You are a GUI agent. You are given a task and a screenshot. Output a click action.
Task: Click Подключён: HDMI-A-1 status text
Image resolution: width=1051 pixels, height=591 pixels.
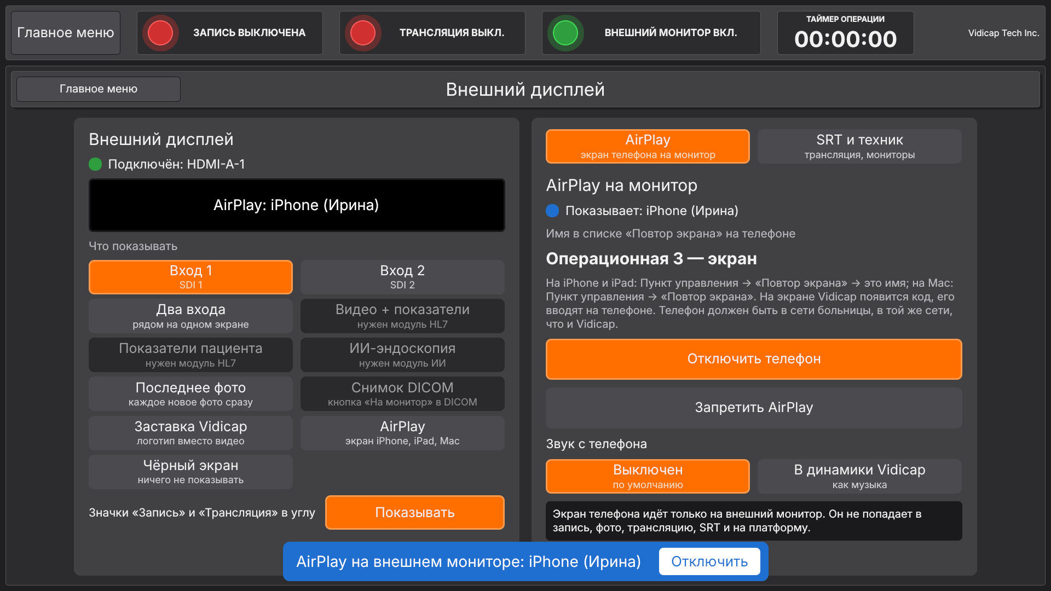coord(176,164)
